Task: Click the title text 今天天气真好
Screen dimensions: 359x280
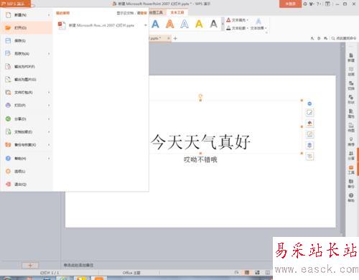Action: 200,142
